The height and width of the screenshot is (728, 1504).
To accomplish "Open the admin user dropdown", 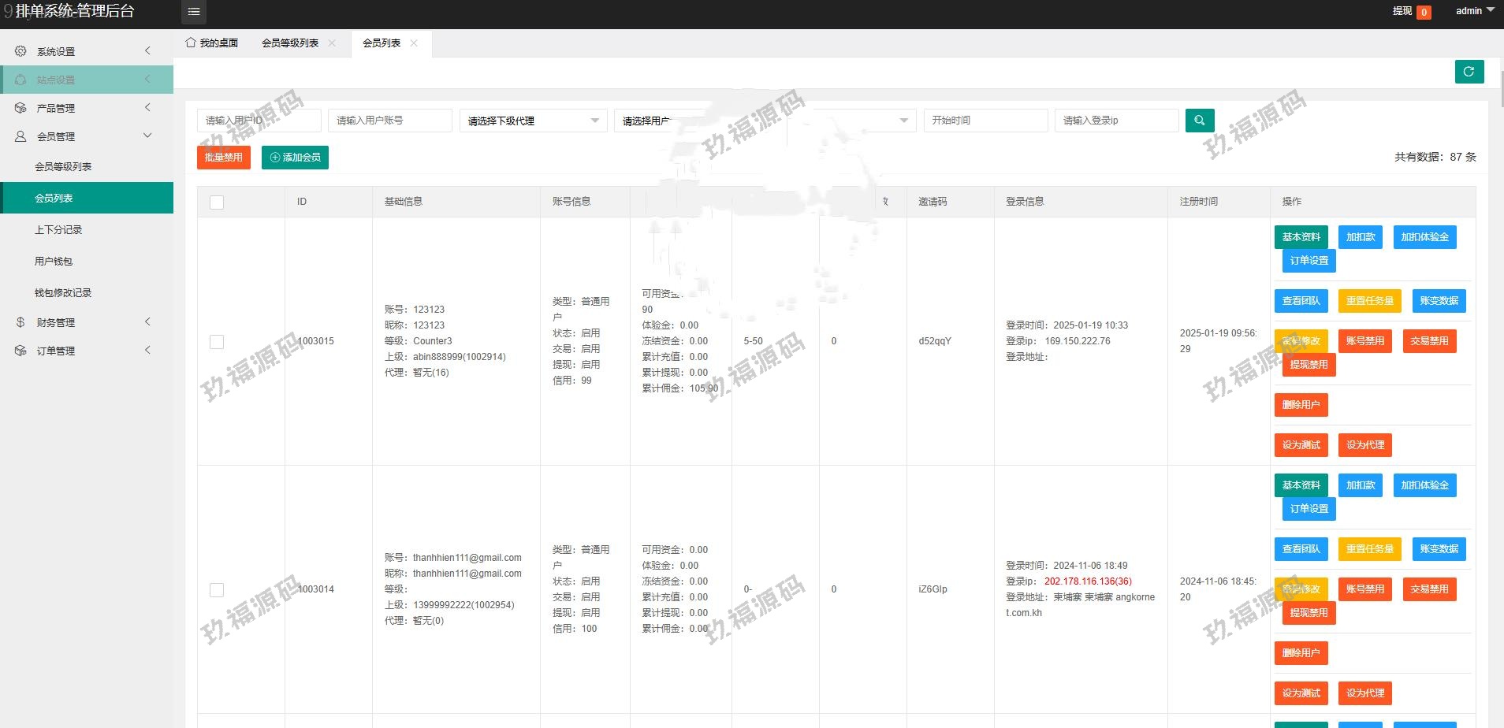I will point(1474,11).
